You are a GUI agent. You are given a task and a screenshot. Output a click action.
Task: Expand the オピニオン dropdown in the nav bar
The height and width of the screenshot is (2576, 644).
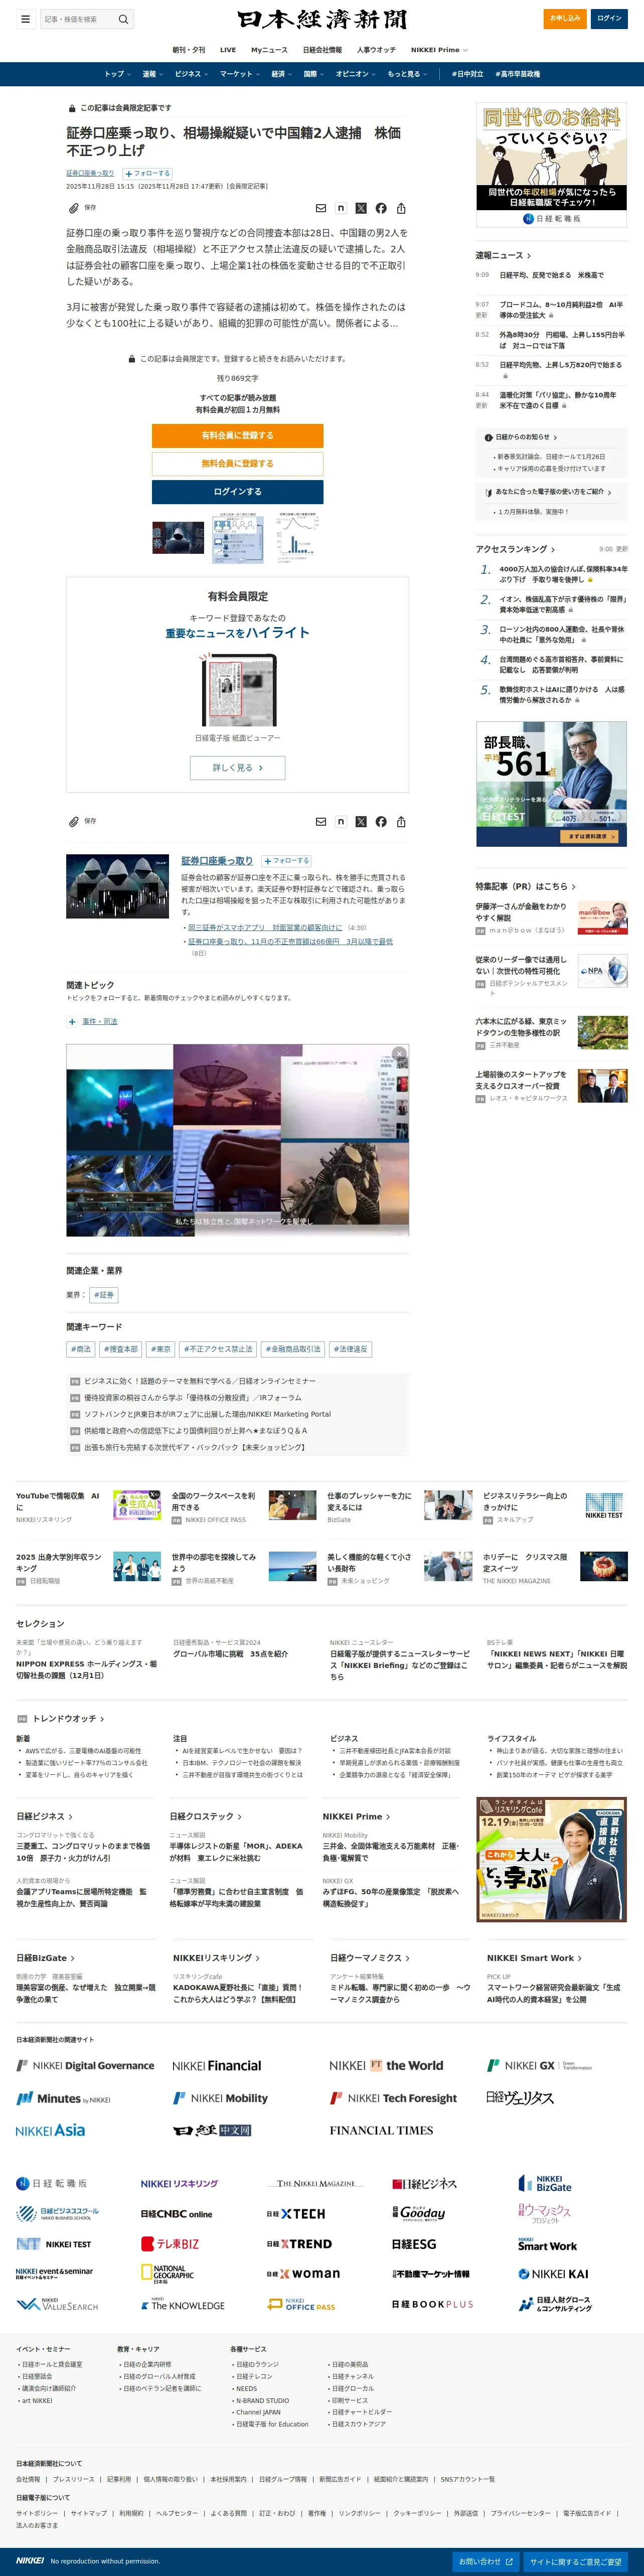click(x=356, y=74)
